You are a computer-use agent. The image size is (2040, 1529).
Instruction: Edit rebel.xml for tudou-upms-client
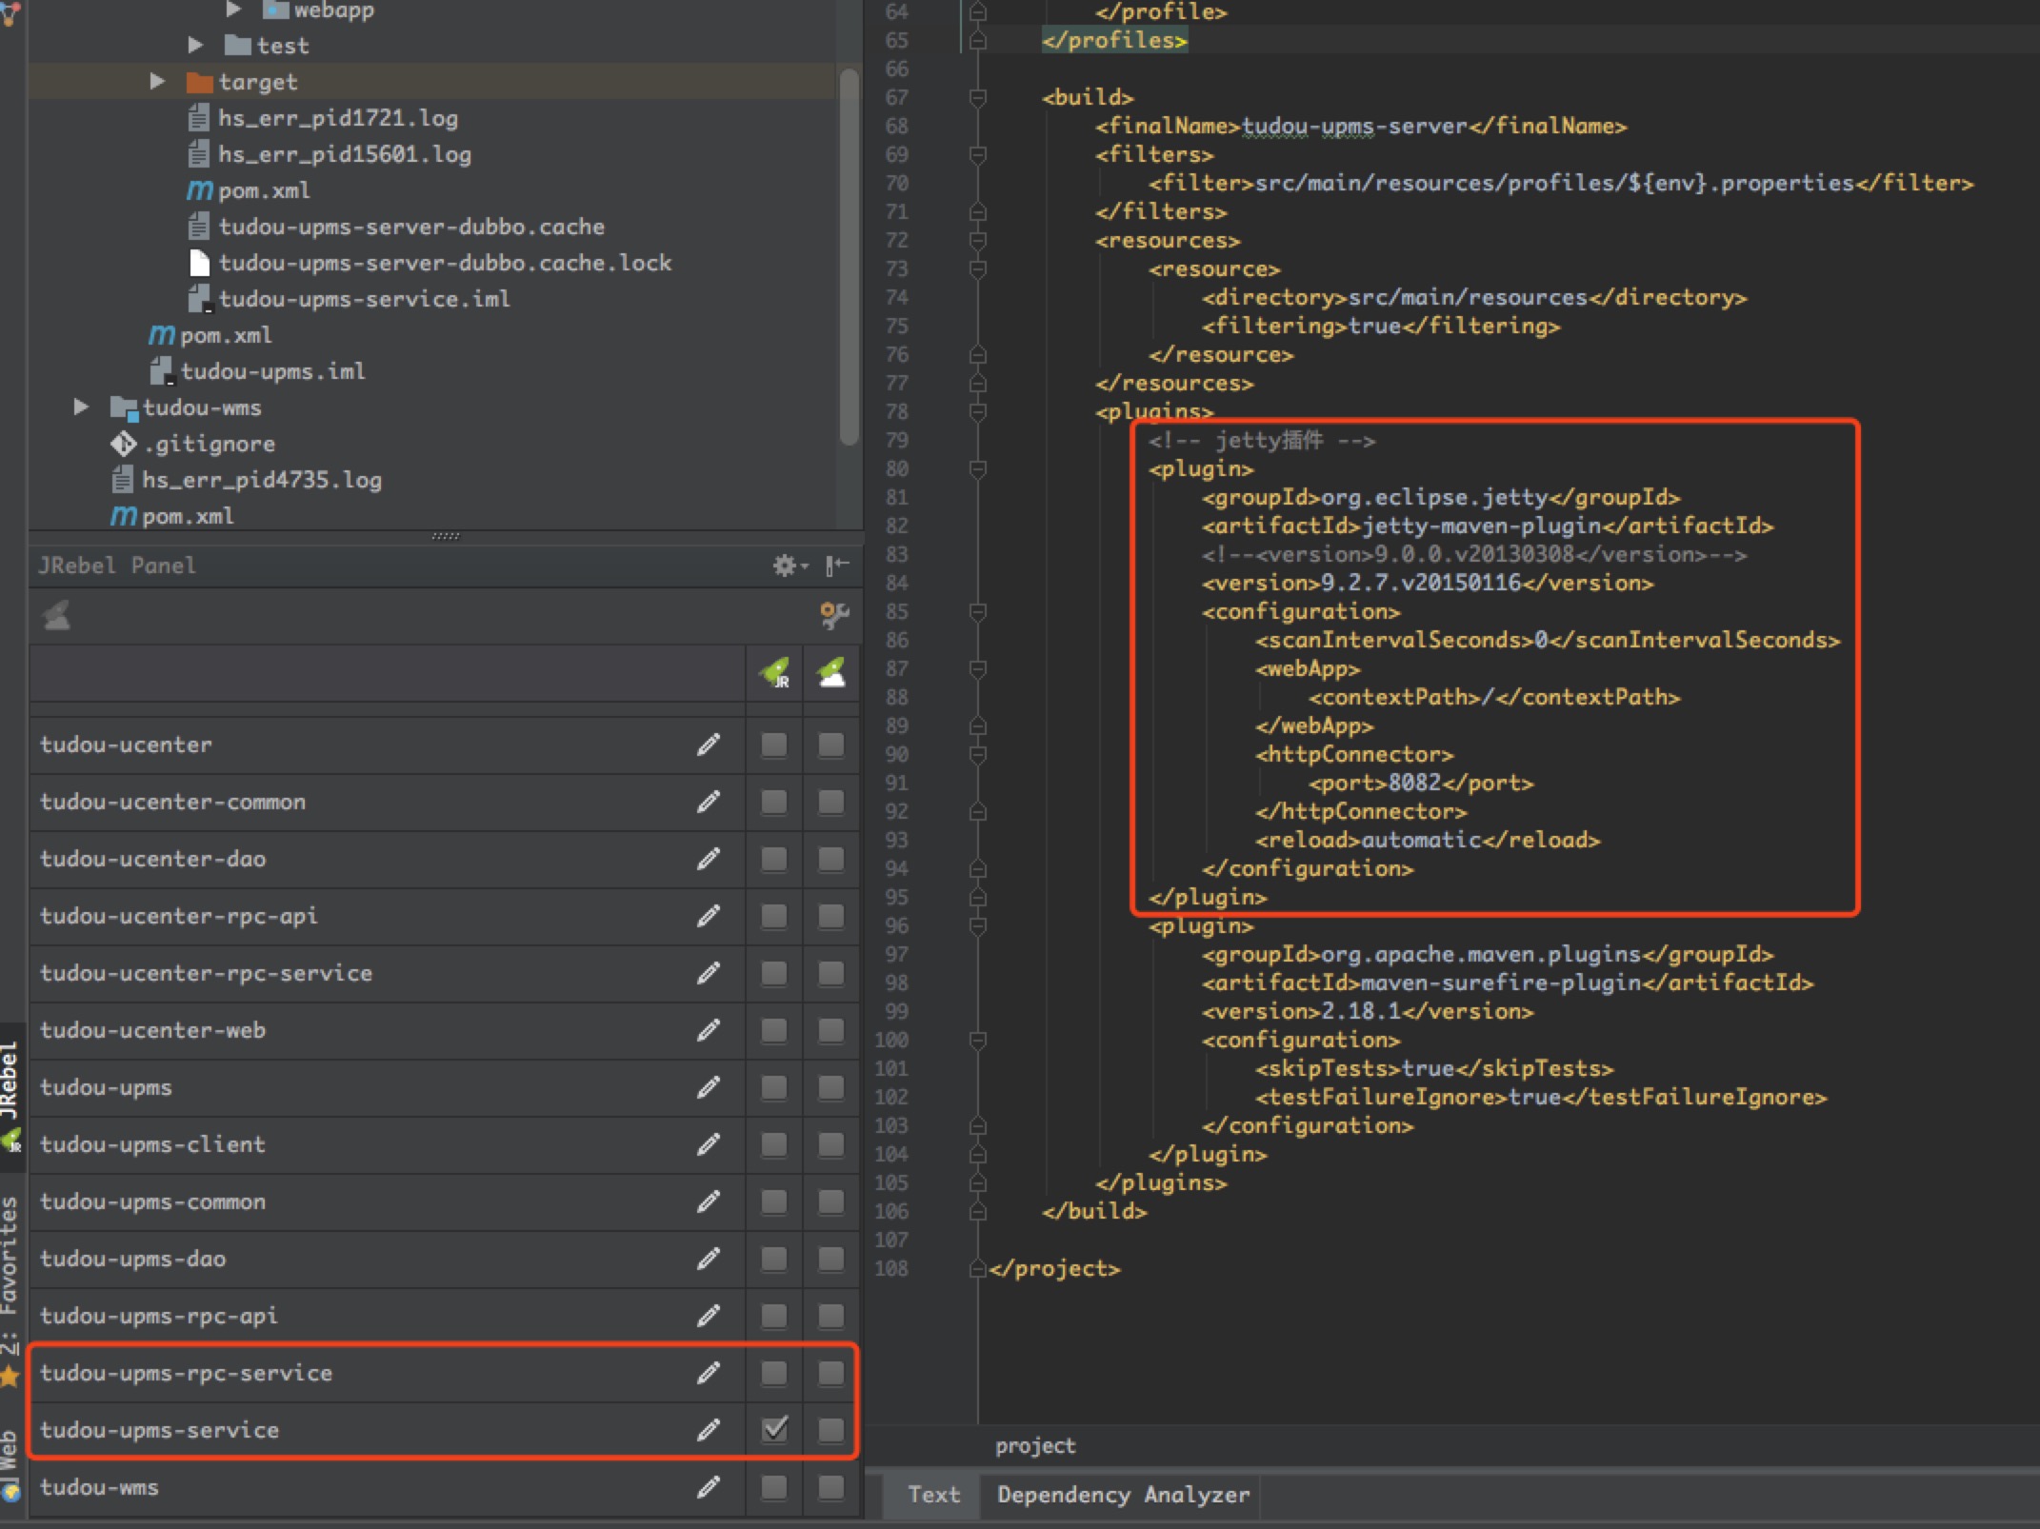tap(708, 1144)
